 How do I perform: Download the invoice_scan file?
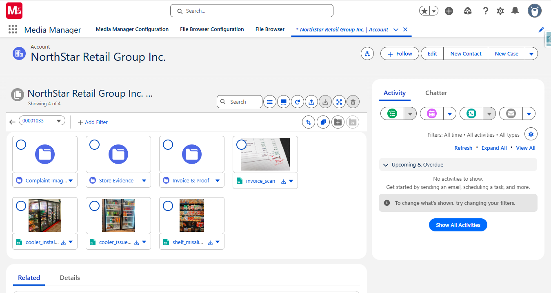tap(284, 181)
